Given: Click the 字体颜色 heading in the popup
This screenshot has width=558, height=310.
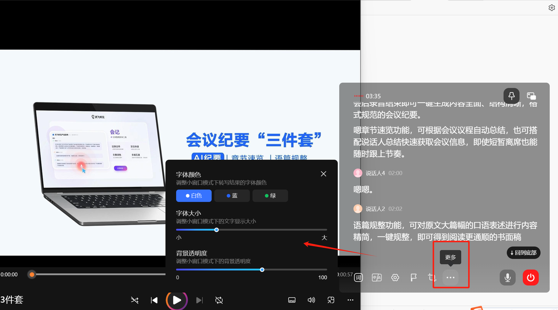Looking at the screenshot, I should coord(188,175).
